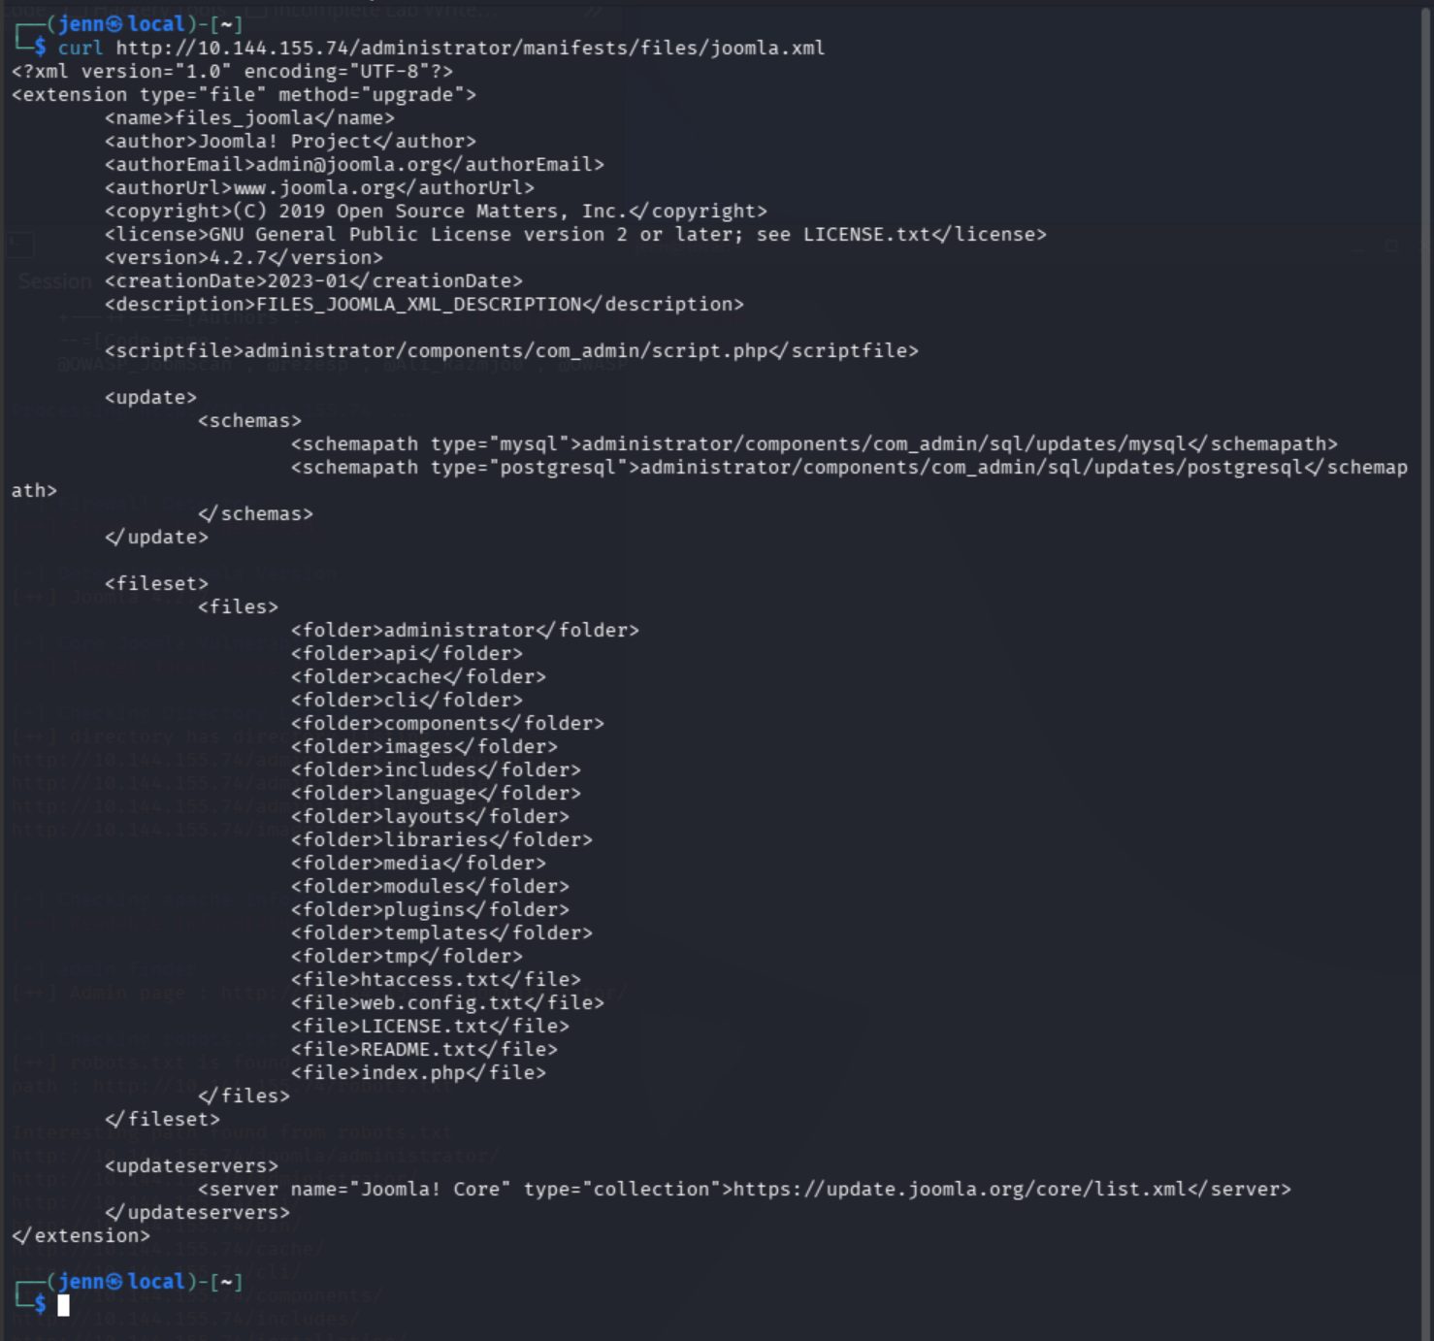Screen dimensions: 1434x1341
Task: Click the folder administrator entry
Action: coord(465,630)
